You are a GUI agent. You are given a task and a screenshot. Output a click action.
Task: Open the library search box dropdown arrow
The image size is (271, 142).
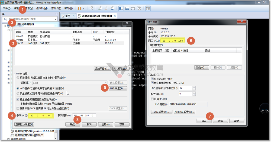pyautogui.click(x=55, y=19)
